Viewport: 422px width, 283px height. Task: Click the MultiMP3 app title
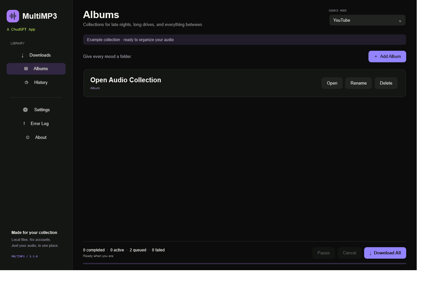[40, 16]
